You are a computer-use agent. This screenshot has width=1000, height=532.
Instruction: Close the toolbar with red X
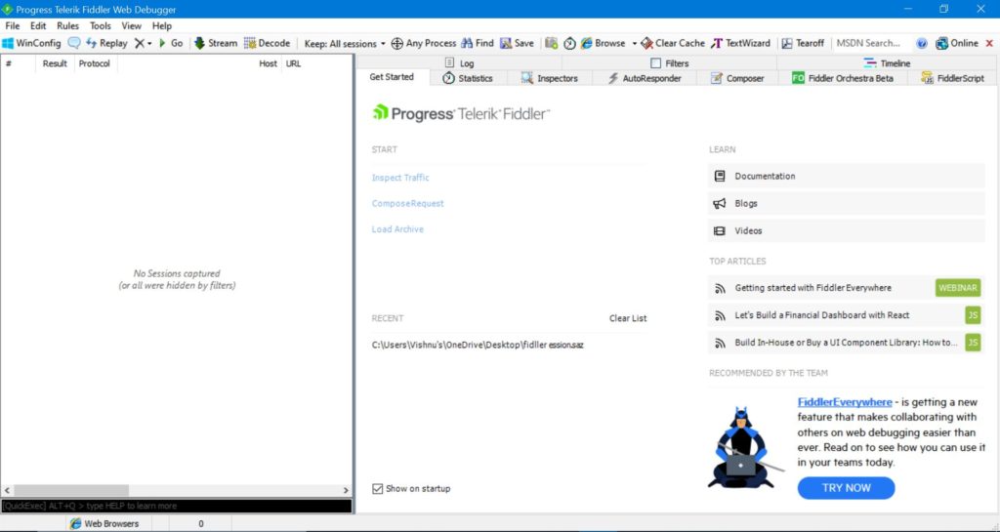coord(990,43)
